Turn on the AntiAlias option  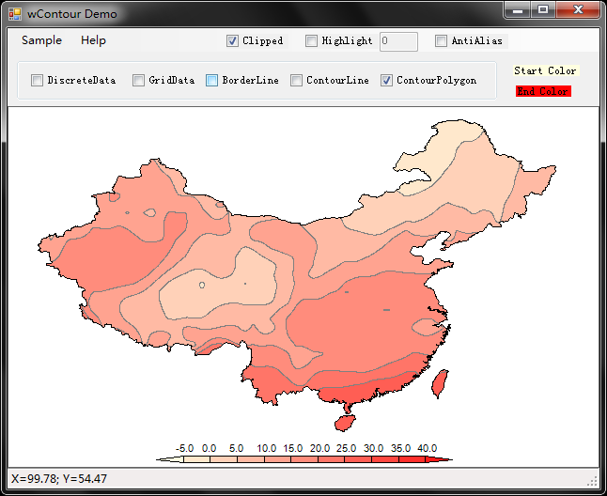[441, 41]
